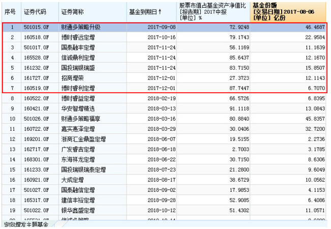Click row number 19 cell
Viewport: 331px width, 229px height.
pos(12,210)
